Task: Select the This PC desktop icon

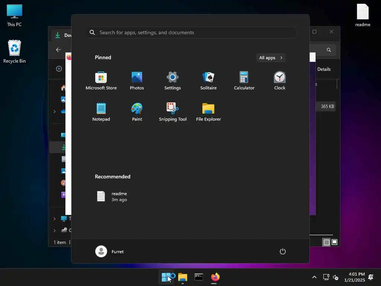Action: 15,15
